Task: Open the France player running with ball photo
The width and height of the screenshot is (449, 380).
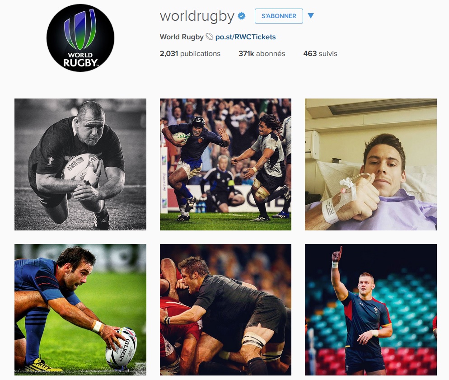Action: click(226, 164)
